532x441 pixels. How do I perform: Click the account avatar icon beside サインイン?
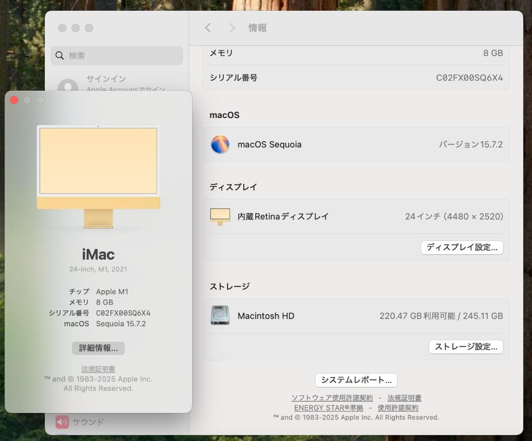[x=68, y=86]
